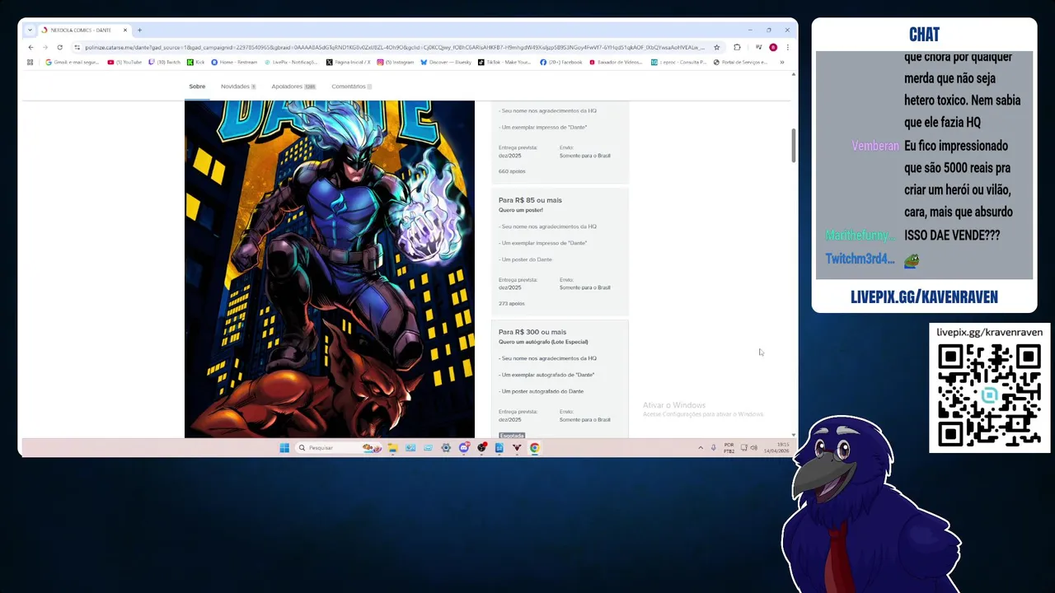Reload the page with the refresh icon
The image size is (1055, 593).
tap(59, 48)
